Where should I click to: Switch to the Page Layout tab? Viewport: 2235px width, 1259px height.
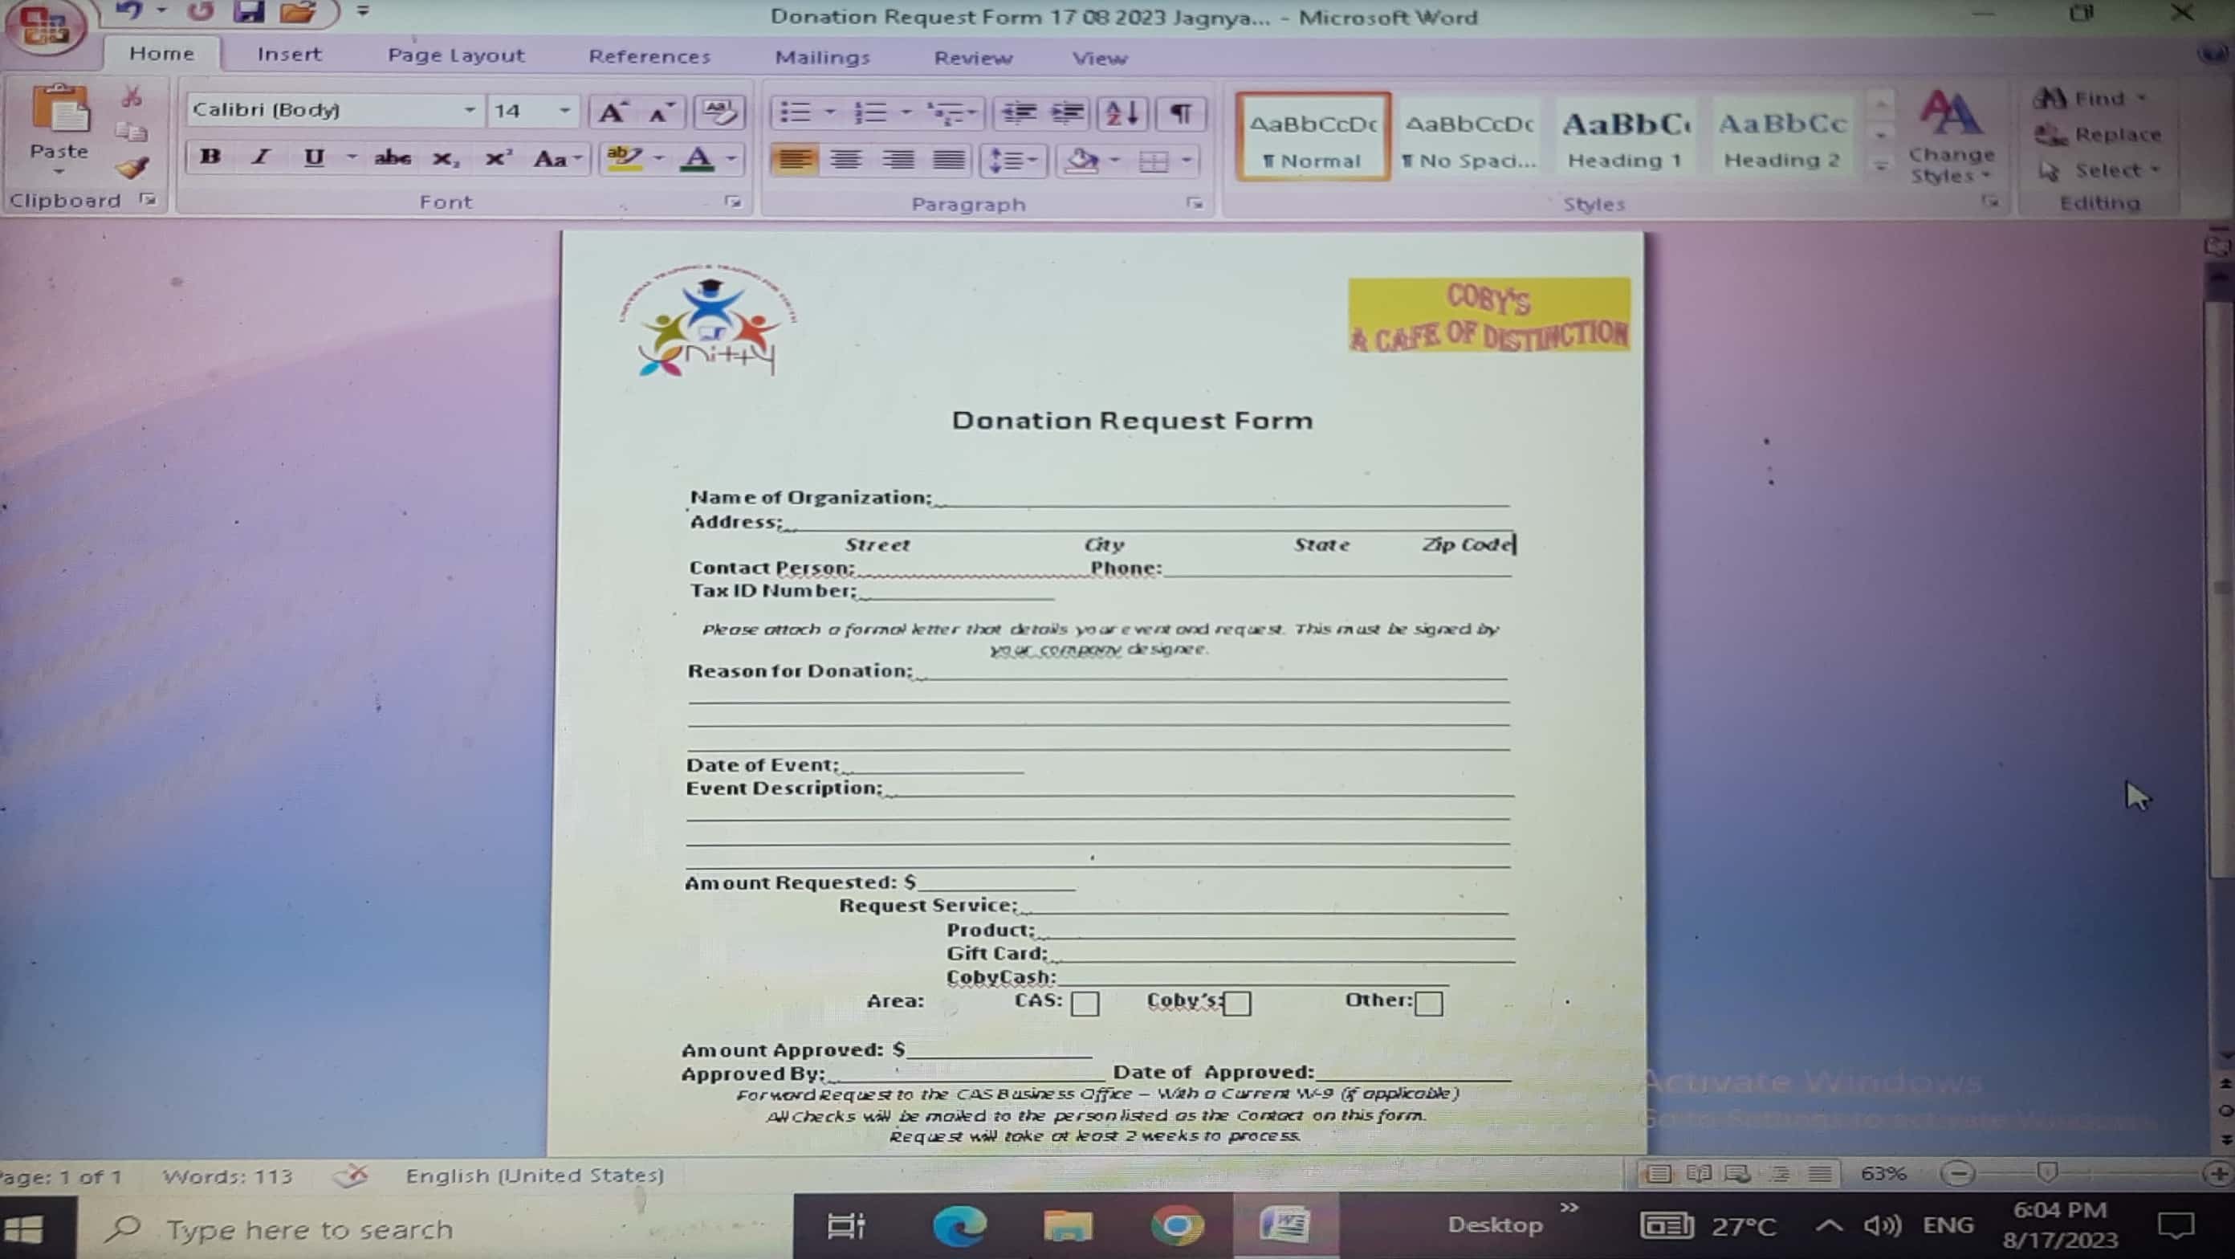tap(455, 55)
